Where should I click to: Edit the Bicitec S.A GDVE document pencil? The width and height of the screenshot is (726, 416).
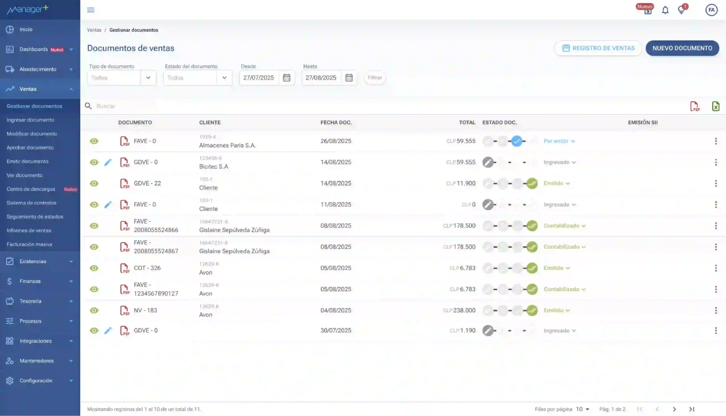107,162
